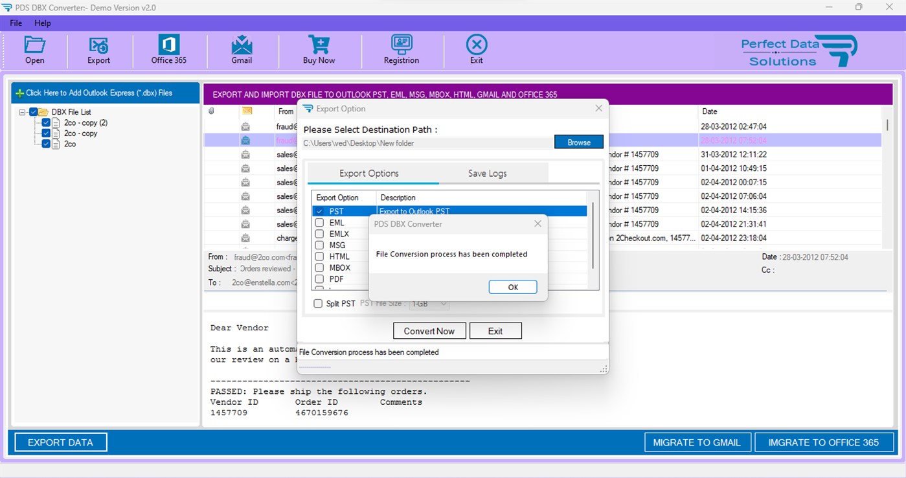Click the Buy Now cart icon
Viewport: 906px width, 478px height.
tap(318, 50)
